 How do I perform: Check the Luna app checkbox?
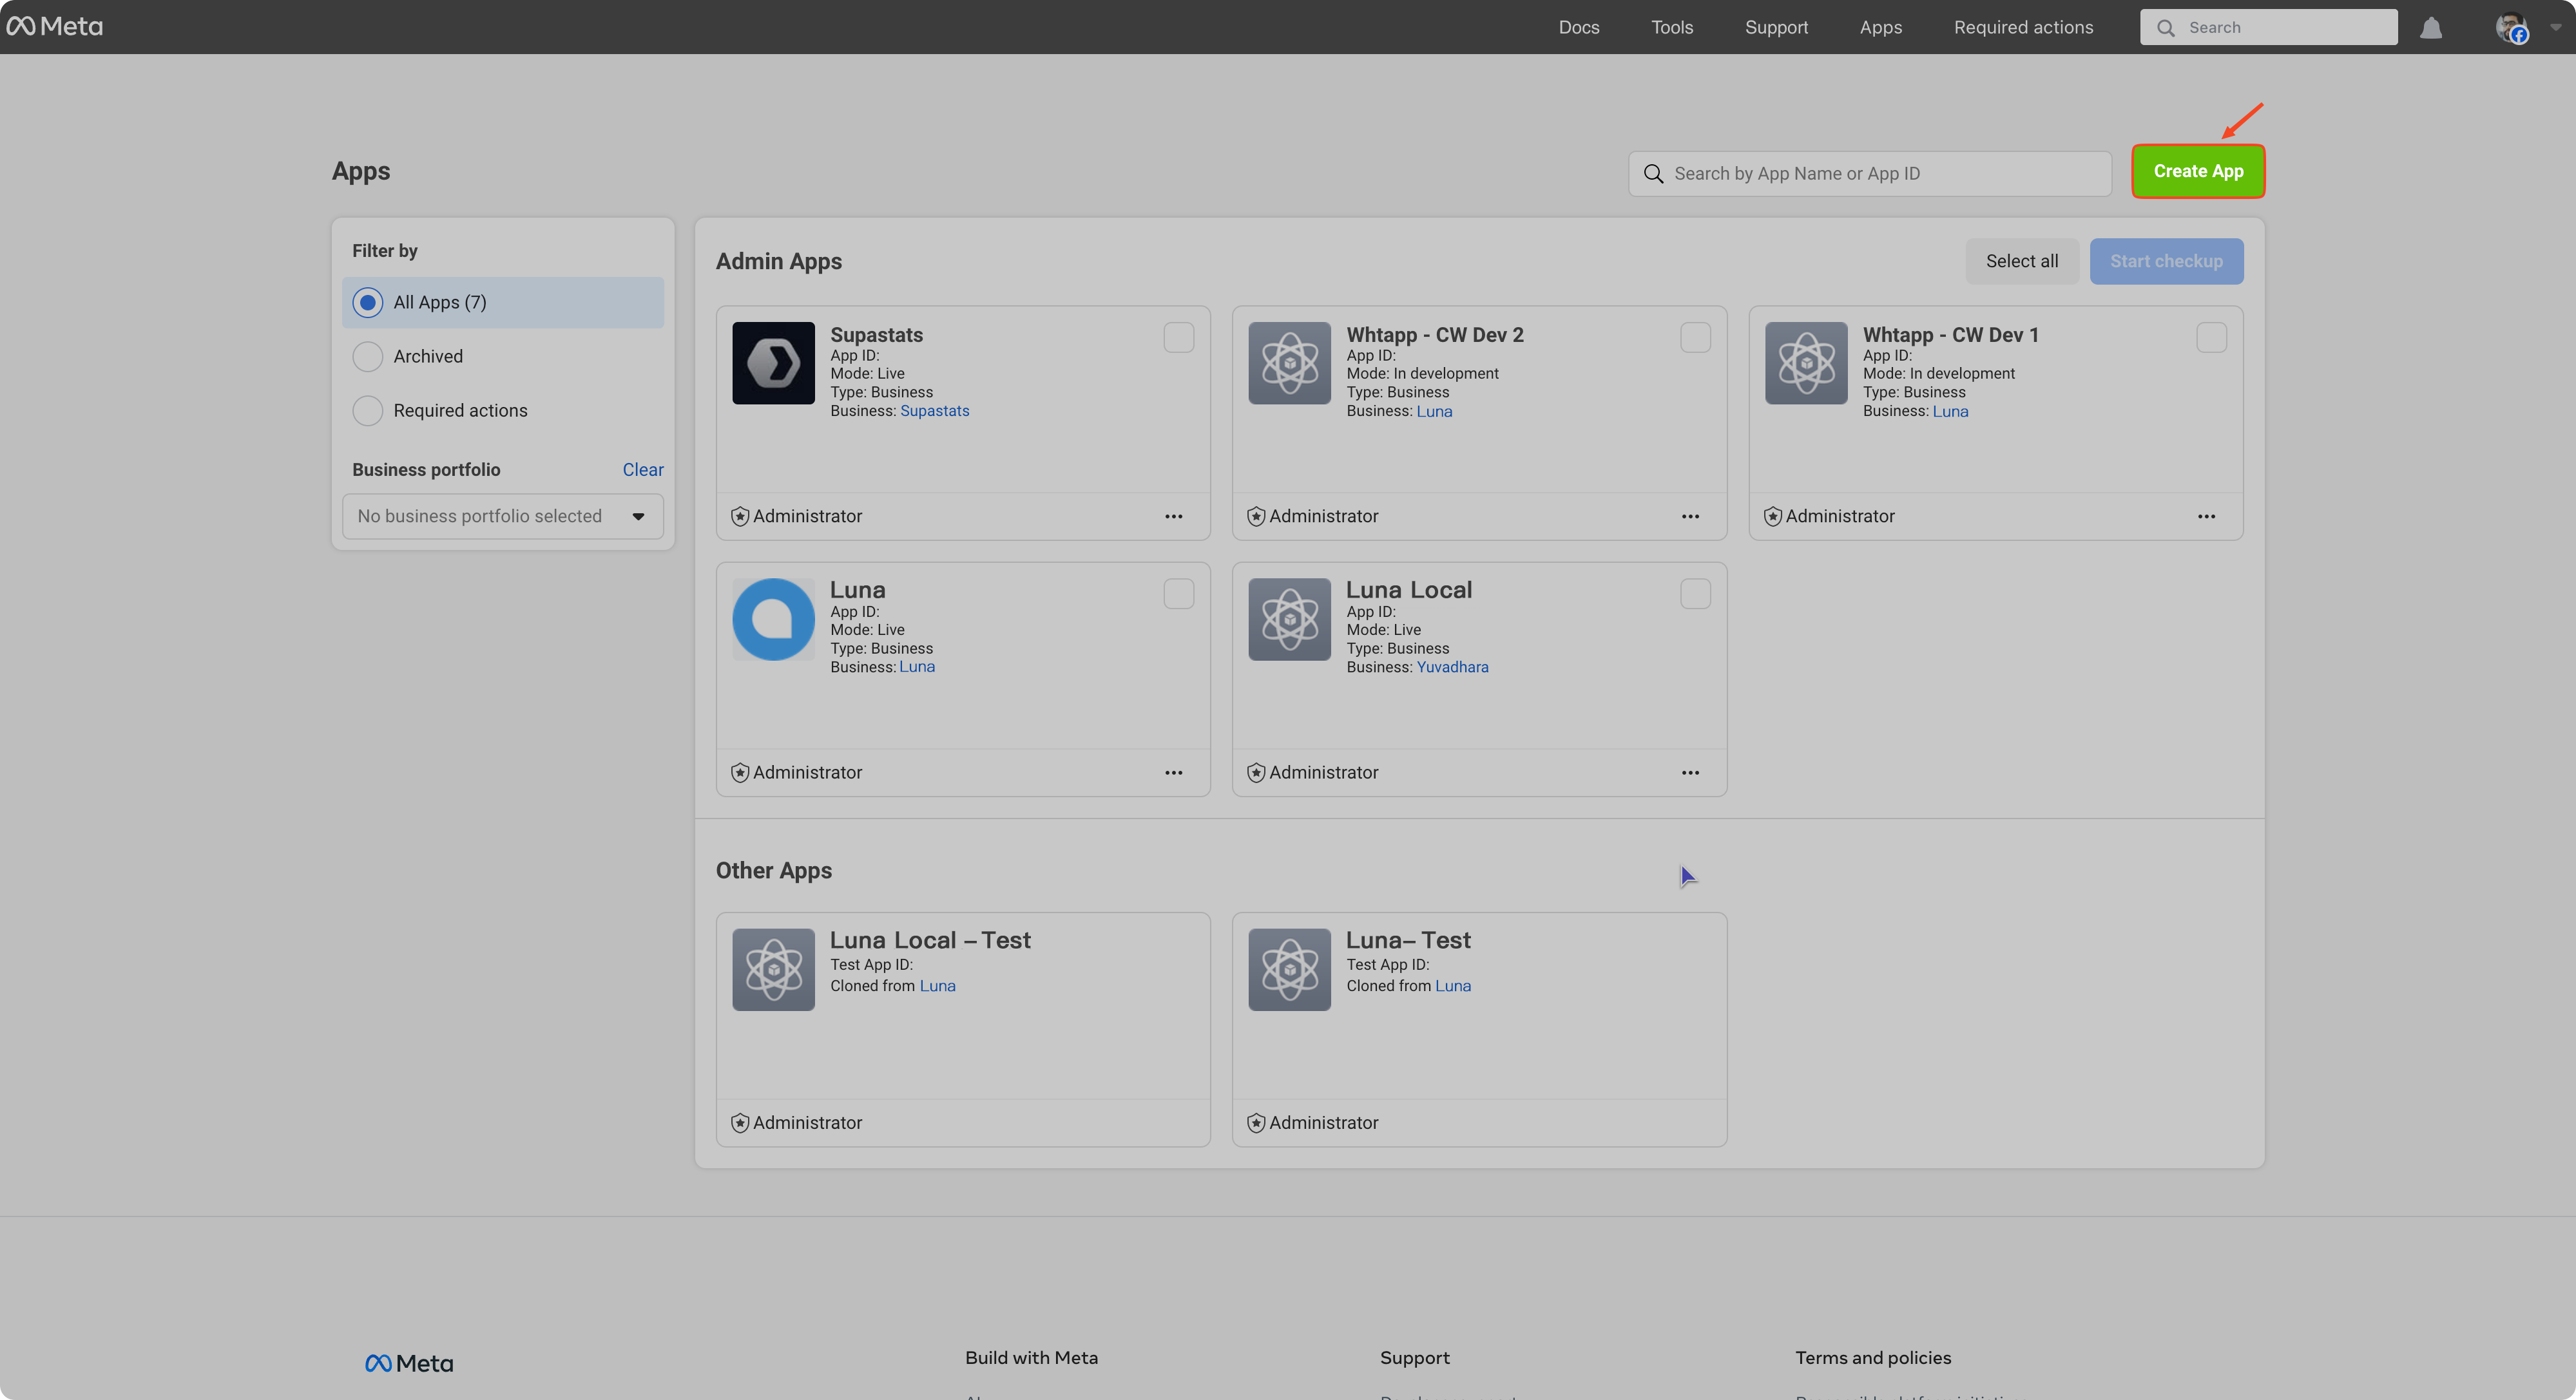(x=1179, y=594)
